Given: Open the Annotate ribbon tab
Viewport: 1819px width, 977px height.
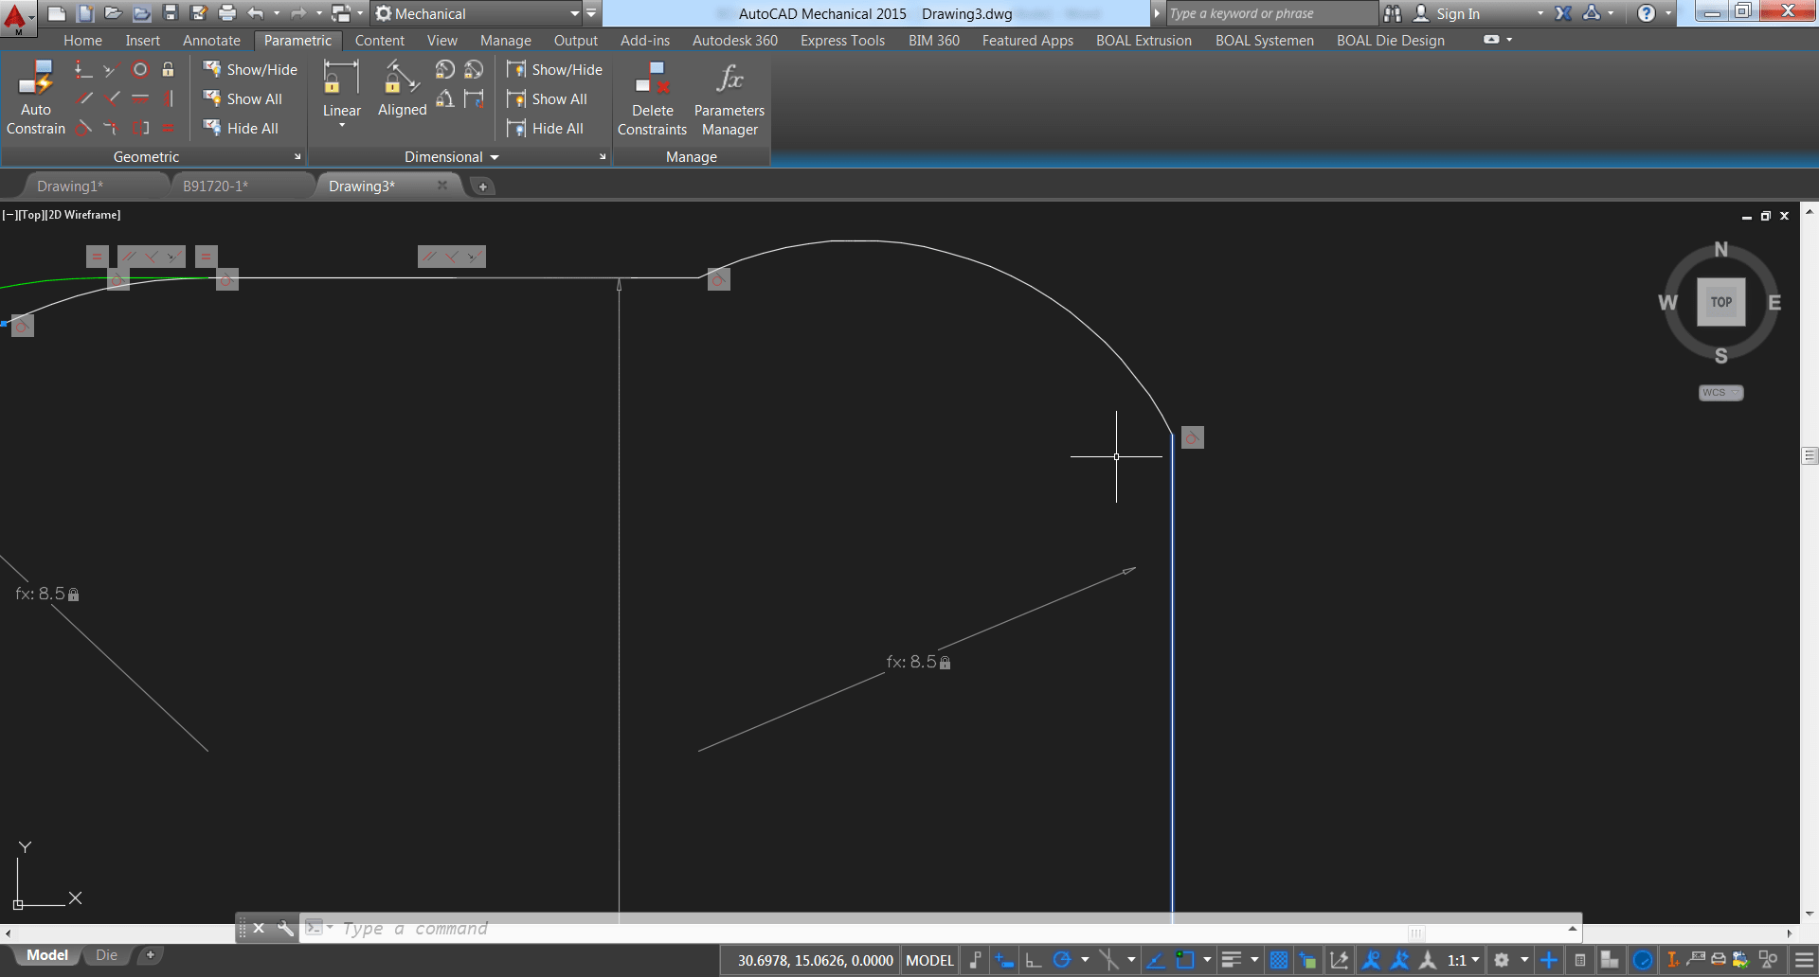Looking at the screenshot, I should click(211, 41).
